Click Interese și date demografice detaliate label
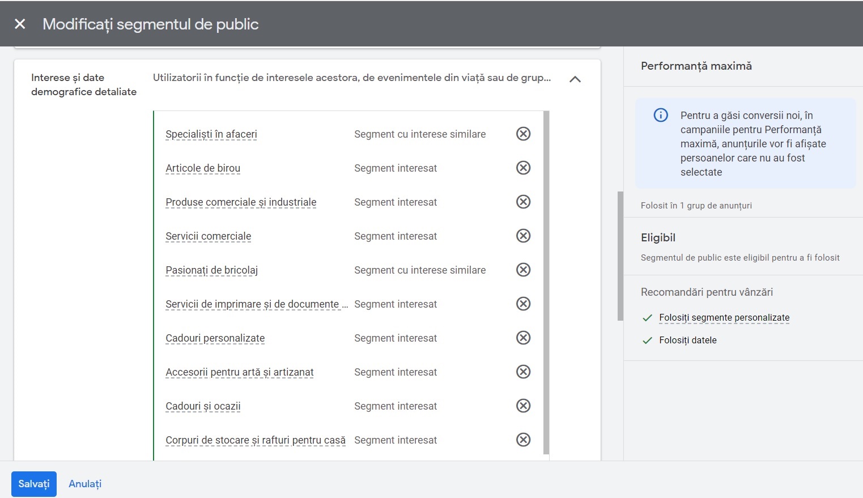This screenshot has height=498, width=863. pyautogui.click(x=84, y=84)
